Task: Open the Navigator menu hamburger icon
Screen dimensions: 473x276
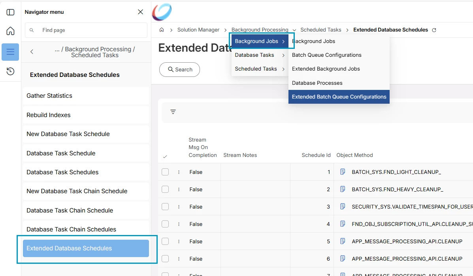Action: click(10, 52)
